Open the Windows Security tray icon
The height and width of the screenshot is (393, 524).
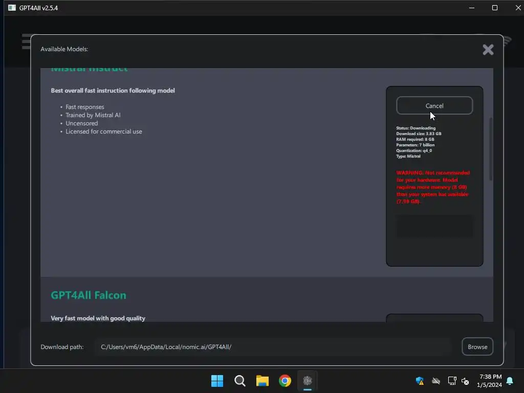[420, 381]
